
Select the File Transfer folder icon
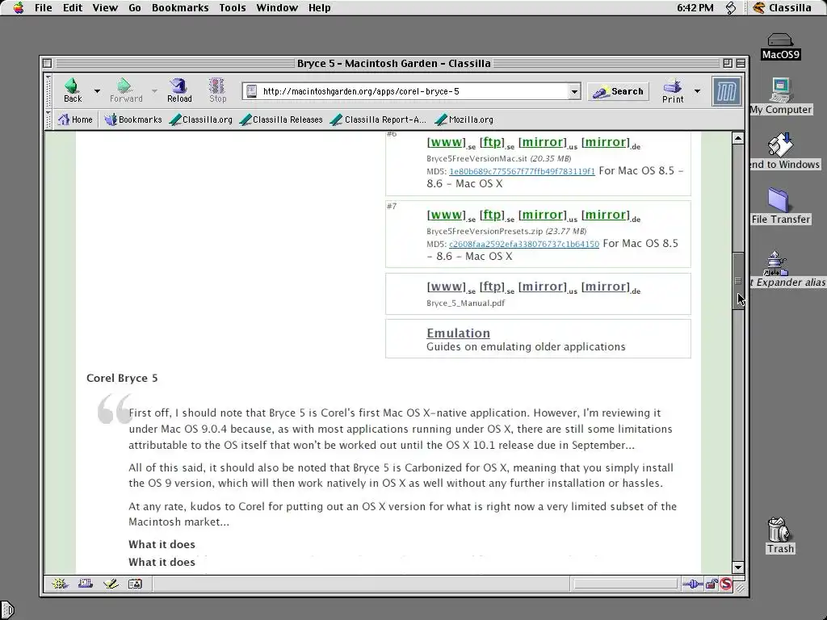pyautogui.click(x=781, y=206)
